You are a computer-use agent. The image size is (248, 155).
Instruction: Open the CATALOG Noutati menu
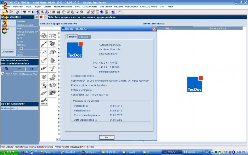coord(149,7)
